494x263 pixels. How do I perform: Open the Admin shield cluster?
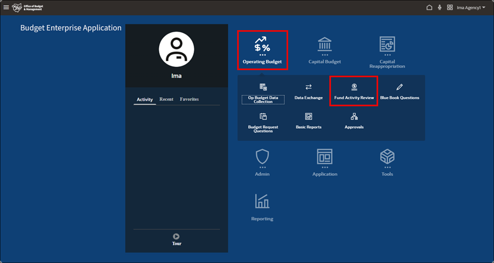(x=262, y=162)
